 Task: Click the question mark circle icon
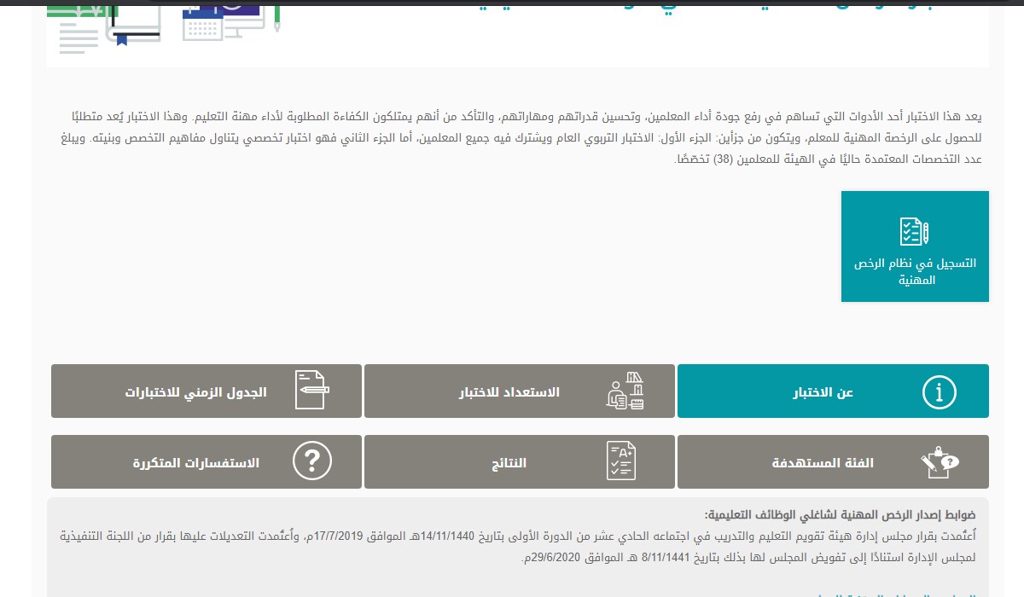click(x=311, y=461)
